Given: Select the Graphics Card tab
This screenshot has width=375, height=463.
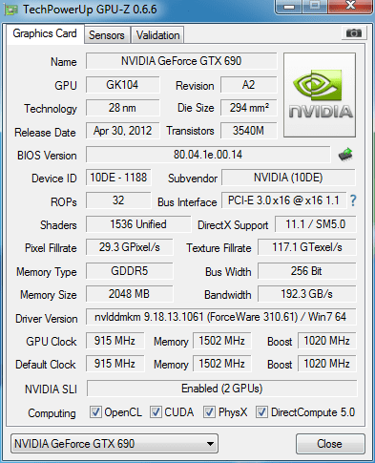Looking at the screenshot, I should pyautogui.click(x=45, y=33).
